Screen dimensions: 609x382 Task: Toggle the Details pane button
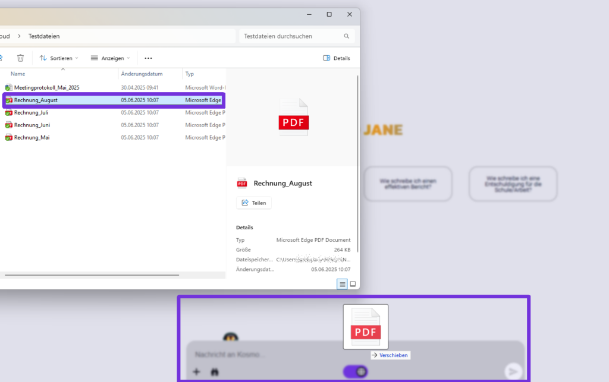(337, 58)
